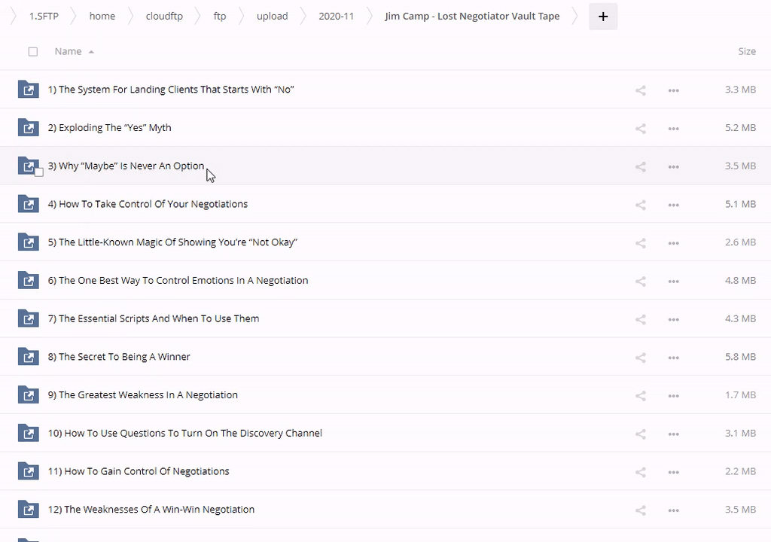The image size is (771, 542).
Task: Sort list using the Name column arrow
Action: [91, 52]
